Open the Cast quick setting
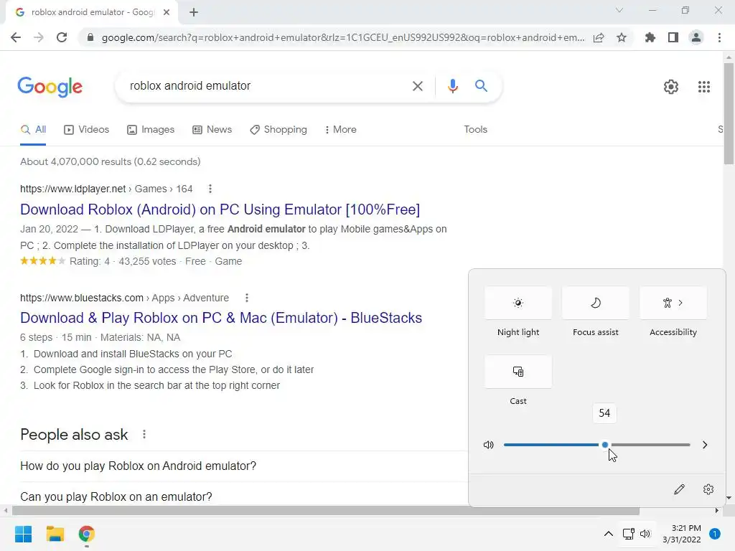Image resolution: width=735 pixels, height=551 pixels. tap(518, 372)
